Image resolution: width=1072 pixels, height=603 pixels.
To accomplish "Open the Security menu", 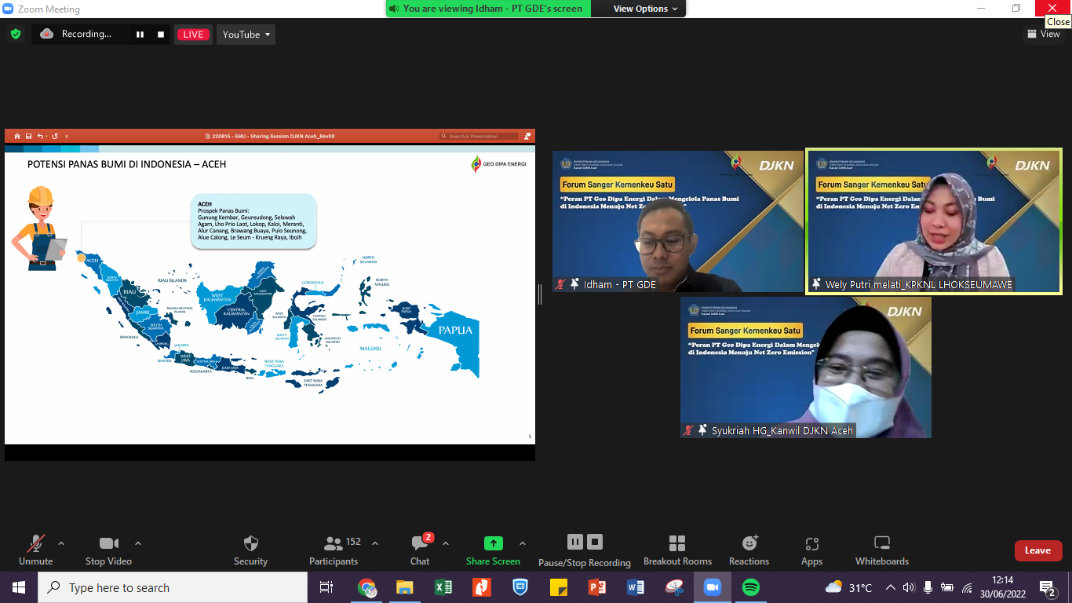I will pos(250,550).
